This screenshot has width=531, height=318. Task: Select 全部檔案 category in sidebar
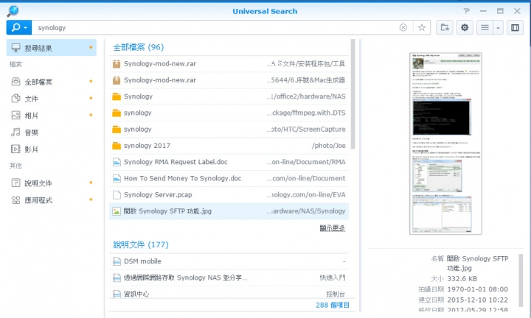click(52, 82)
